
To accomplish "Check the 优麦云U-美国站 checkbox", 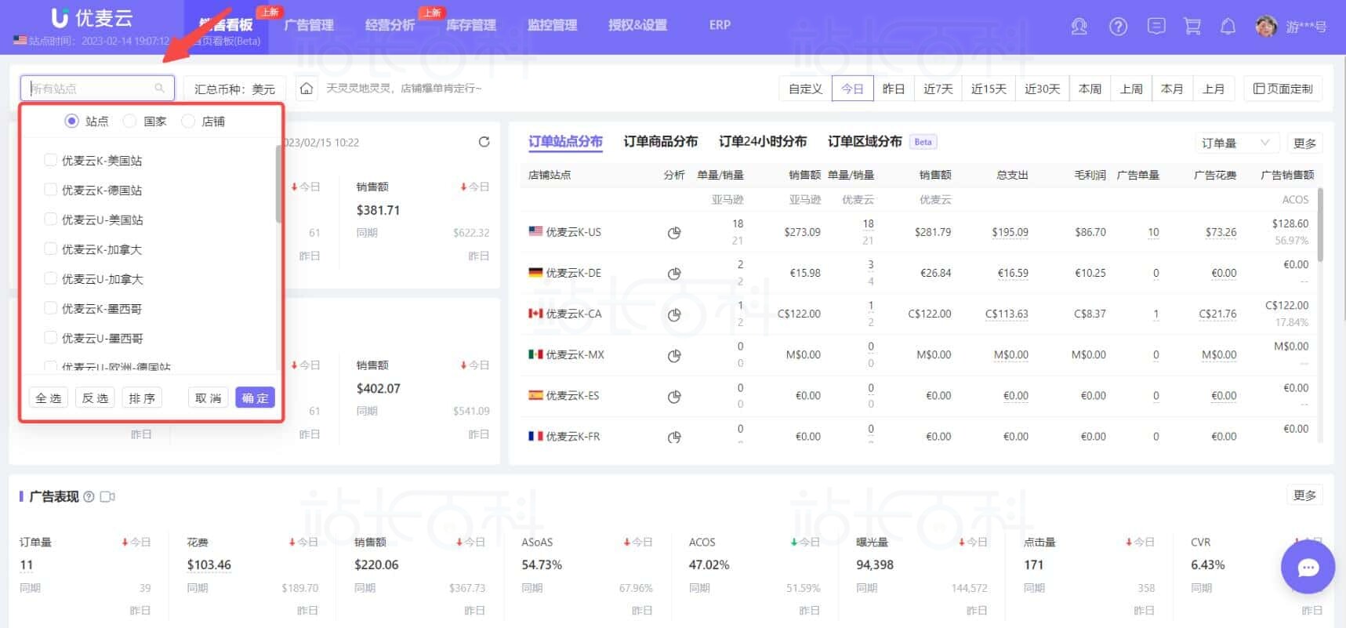I will tap(50, 220).
